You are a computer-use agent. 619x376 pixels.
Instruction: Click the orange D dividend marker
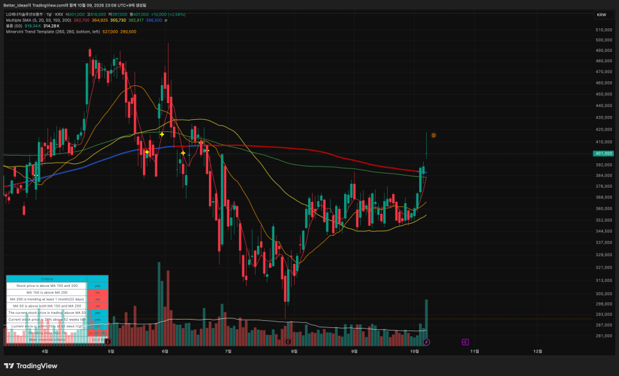tap(433, 135)
